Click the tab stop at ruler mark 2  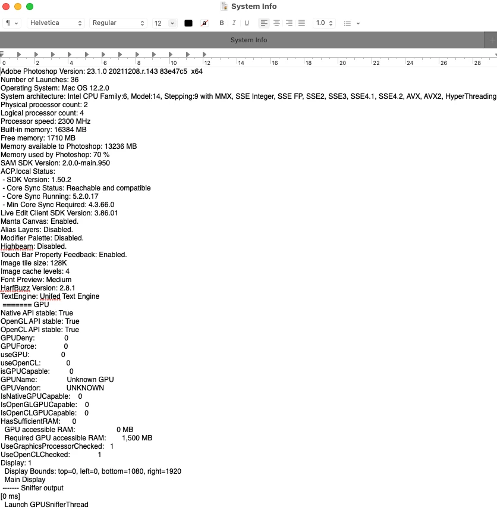click(36, 54)
